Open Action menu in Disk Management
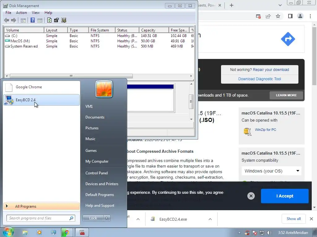The image size is (317, 237). (x=21, y=12)
